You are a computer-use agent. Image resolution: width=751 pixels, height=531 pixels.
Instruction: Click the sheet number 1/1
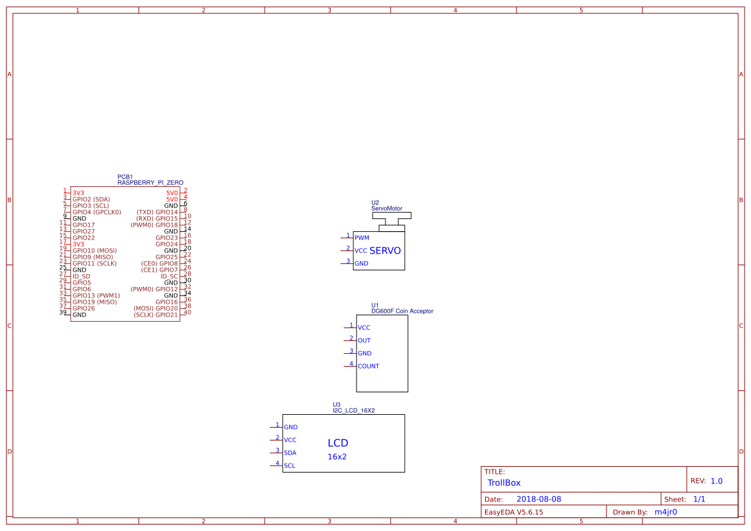tap(699, 499)
